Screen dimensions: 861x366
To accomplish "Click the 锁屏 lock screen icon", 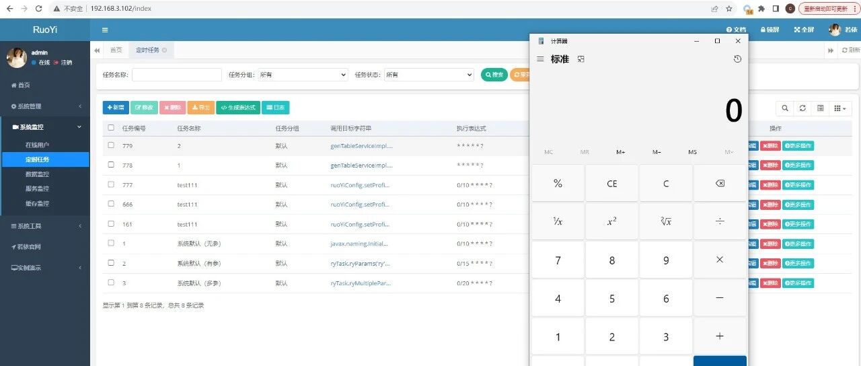I will pyautogui.click(x=770, y=30).
